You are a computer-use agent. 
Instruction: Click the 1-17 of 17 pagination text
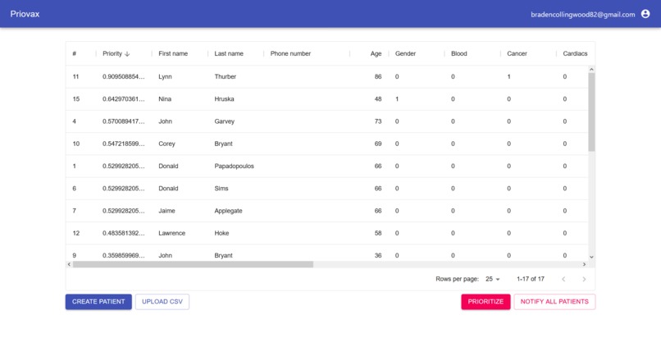coord(531,279)
